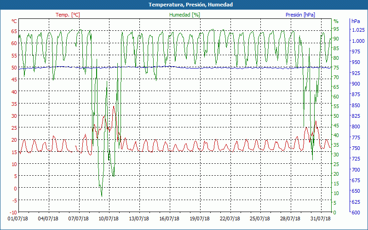Click the 01/07/18 date axis label
The image size is (368, 230).
(x=17, y=218)
